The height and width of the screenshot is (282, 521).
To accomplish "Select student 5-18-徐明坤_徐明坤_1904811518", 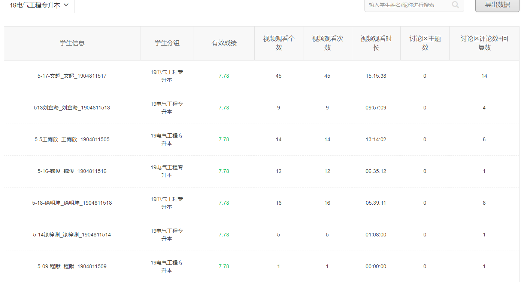I will (72, 203).
